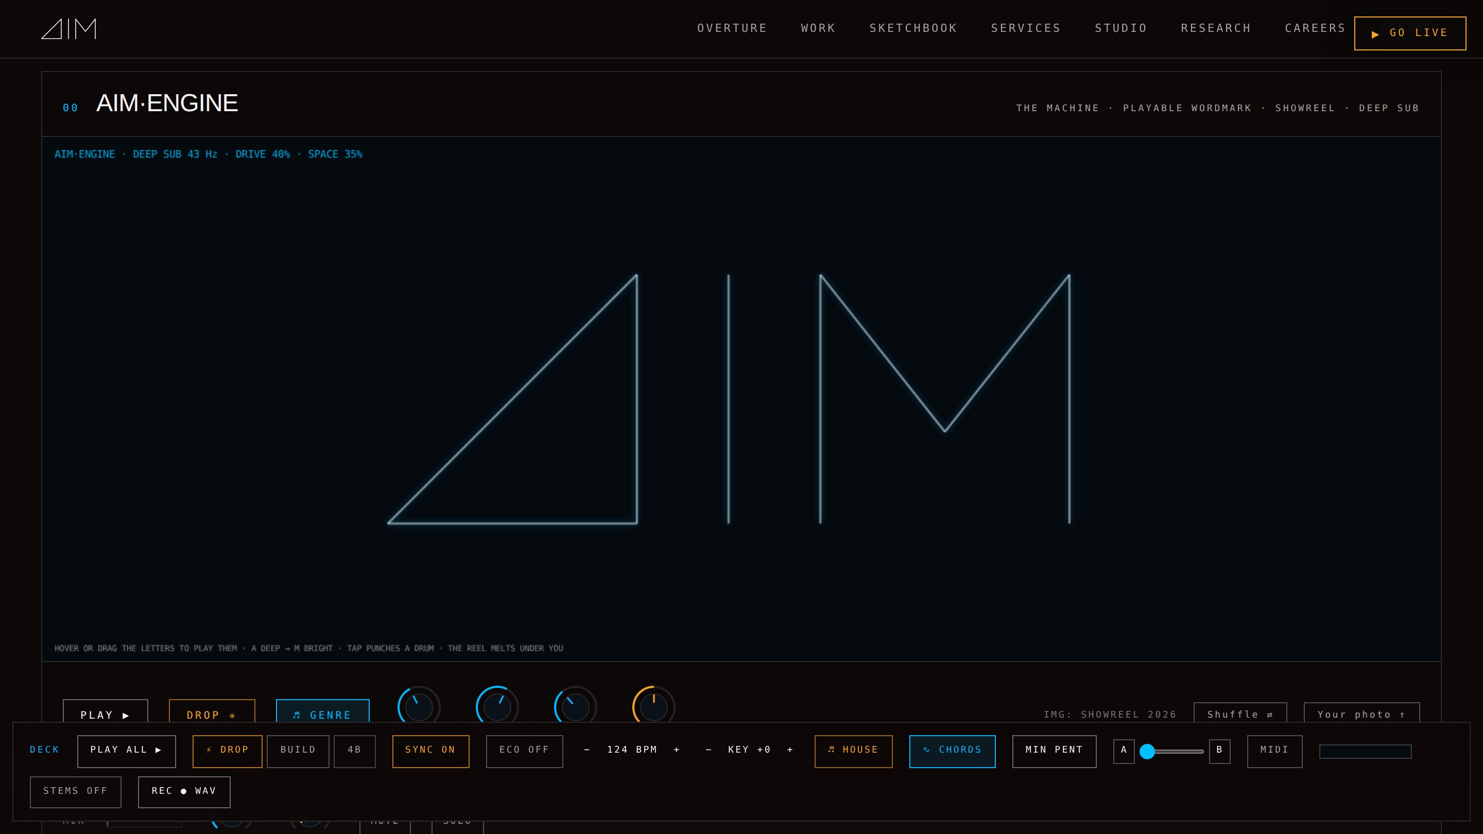
Task: Raise the KEY with the plus
Action: [x=790, y=750]
